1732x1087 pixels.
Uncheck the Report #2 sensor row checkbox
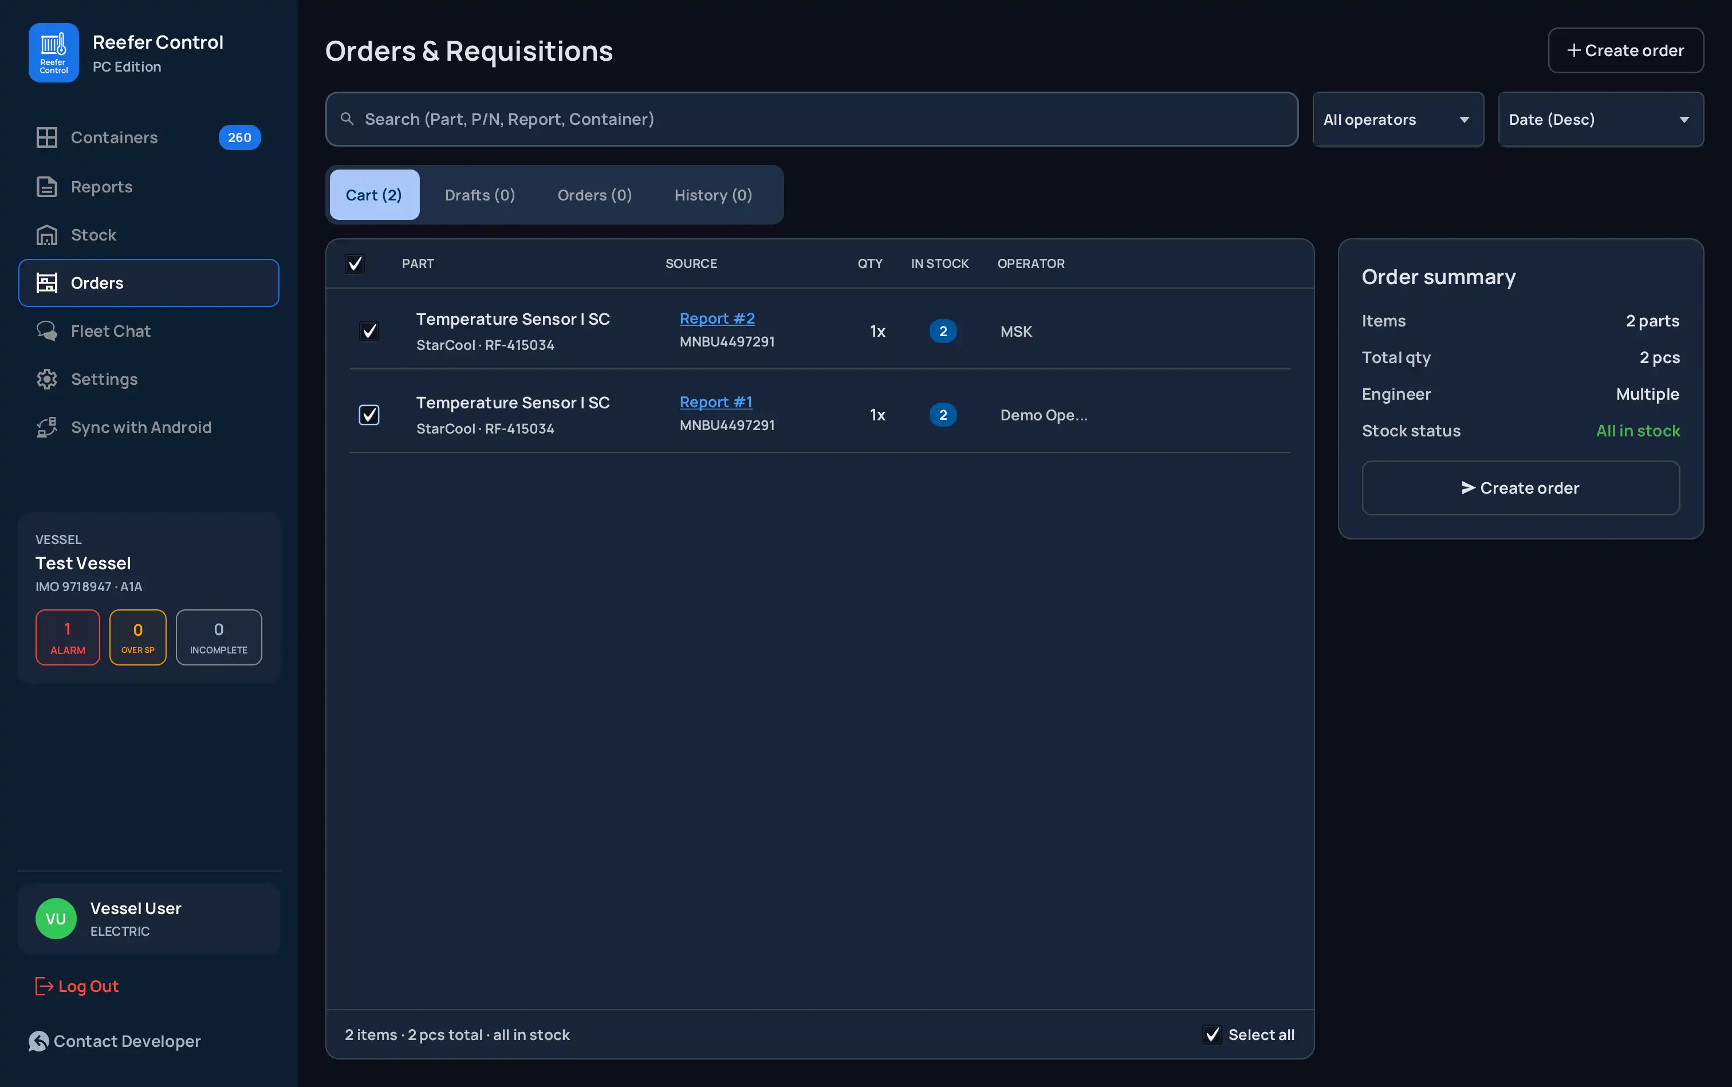click(x=369, y=332)
